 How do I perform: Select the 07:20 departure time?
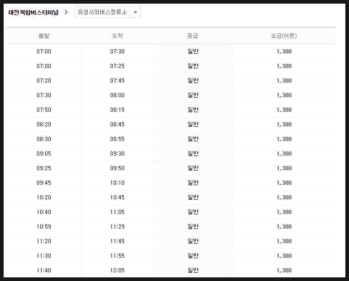[x=44, y=80]
